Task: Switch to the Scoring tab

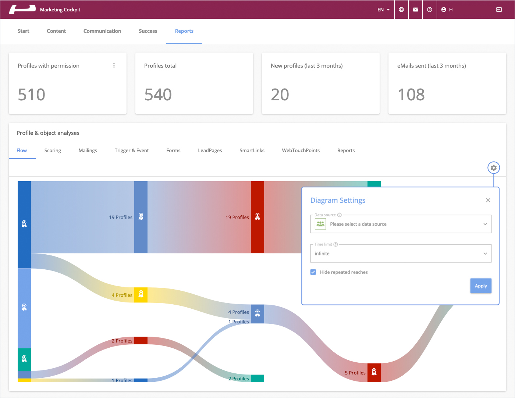Action: coord(53,150)
